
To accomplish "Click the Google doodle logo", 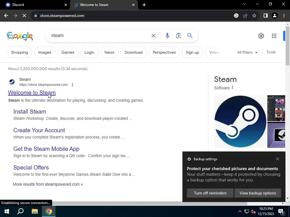I will pyautogui.click(x=20, y=36).
